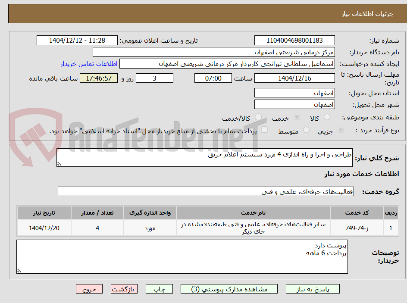Select the خدمت radio button
The image size is (407, 303).
tap(297, 117)
